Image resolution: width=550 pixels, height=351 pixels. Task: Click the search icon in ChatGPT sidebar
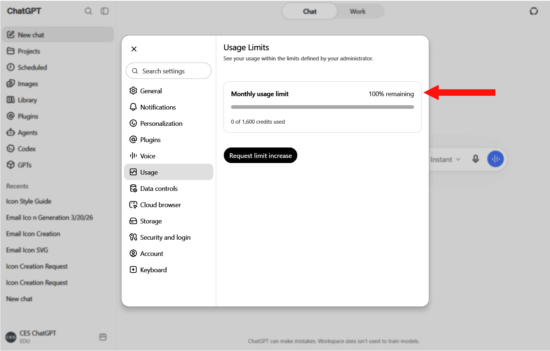[88, 11]
